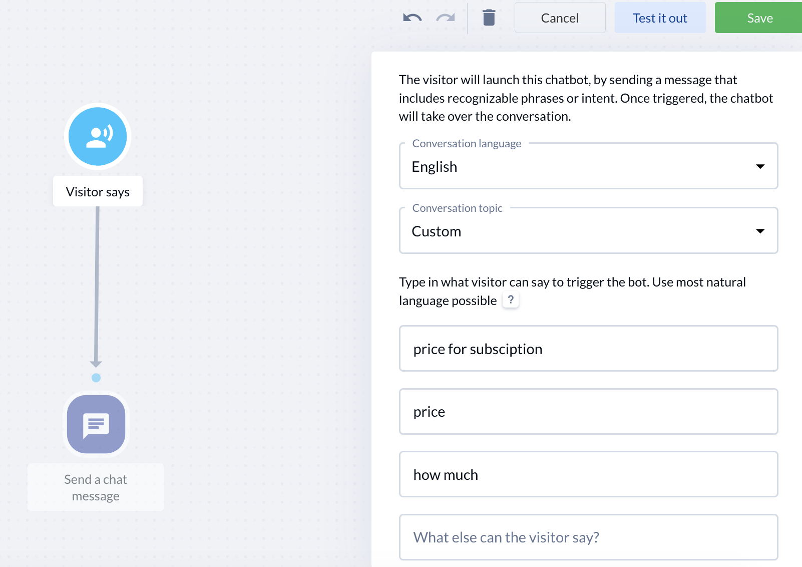The width and height of the screenshot is (802, 567).
Task: Select the Visitor says trigger node icon
Action: [98, 136]
